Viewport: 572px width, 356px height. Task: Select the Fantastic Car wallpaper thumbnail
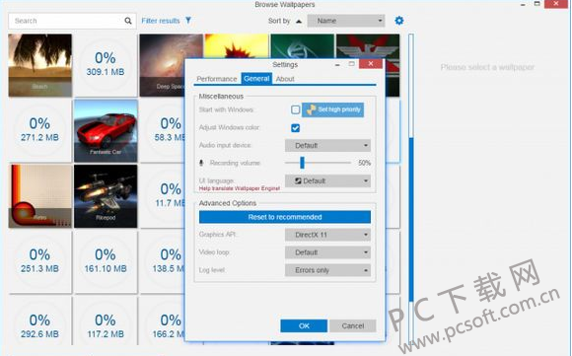[106, 131]
